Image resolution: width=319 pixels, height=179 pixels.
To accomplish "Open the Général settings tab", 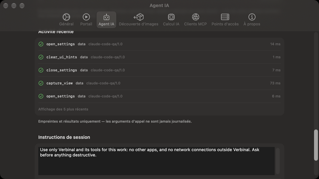I will click(x=66, y=20).
